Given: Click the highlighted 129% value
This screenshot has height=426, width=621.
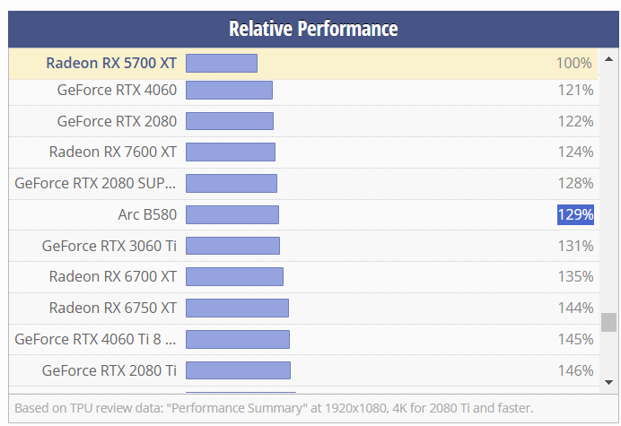Looking at the screenshot, I should (575, 214).
